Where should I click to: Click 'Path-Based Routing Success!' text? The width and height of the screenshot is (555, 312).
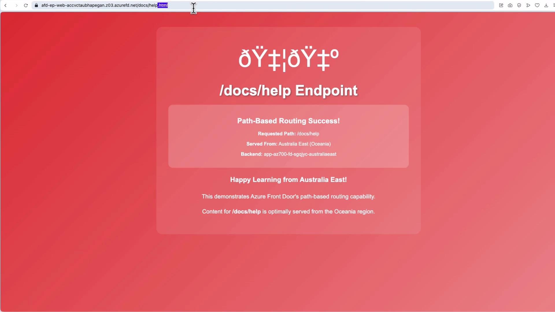point(288,121)
